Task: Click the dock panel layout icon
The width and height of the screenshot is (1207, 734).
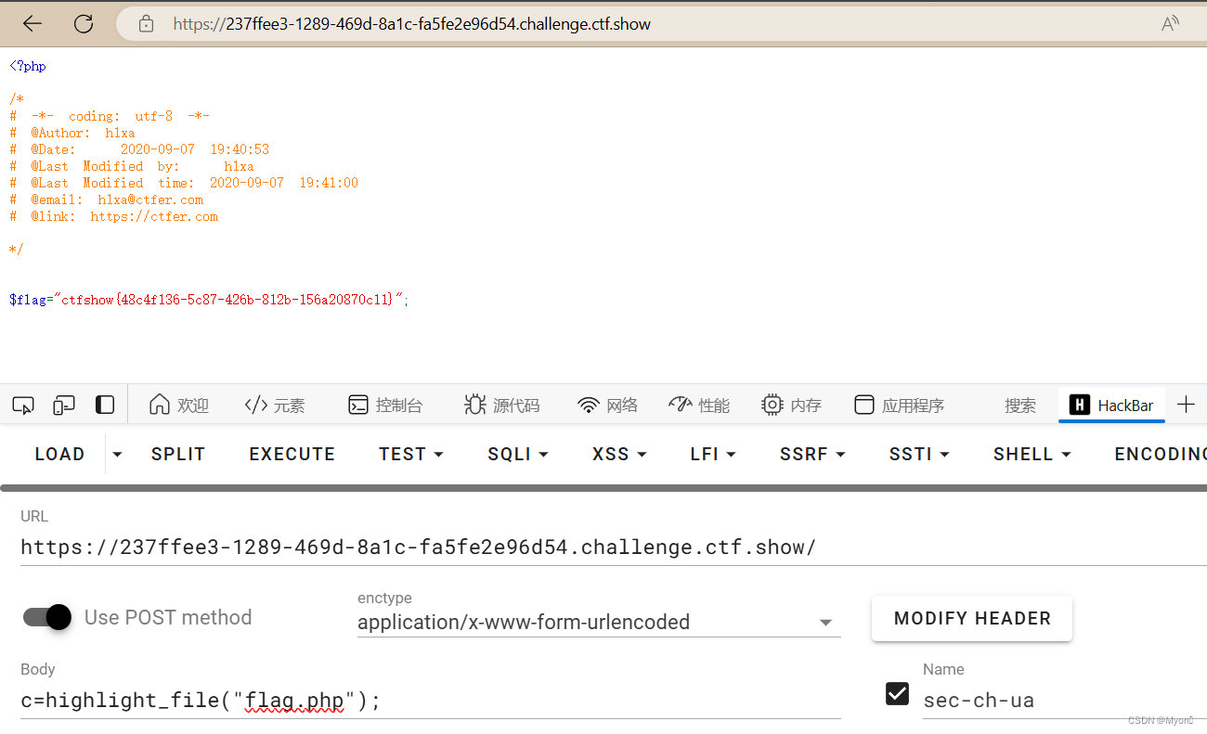Action: (x=104, y=405)
